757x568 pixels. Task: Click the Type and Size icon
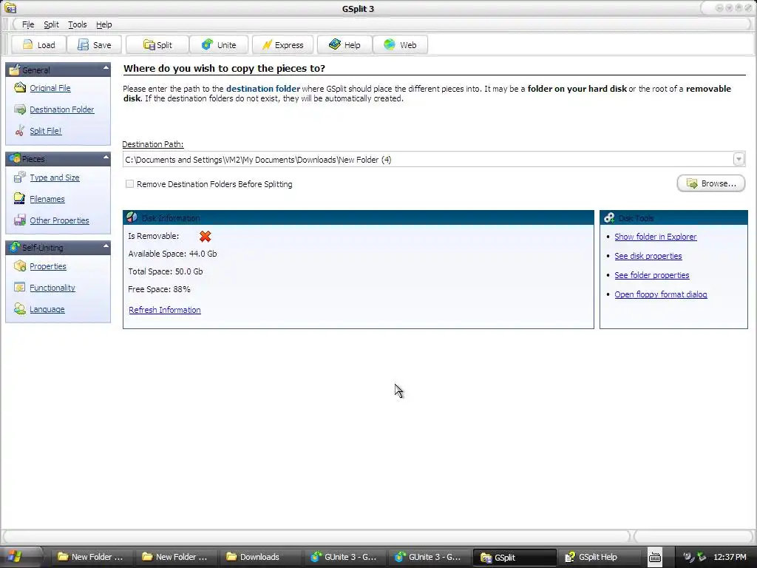tap(20, 177)
